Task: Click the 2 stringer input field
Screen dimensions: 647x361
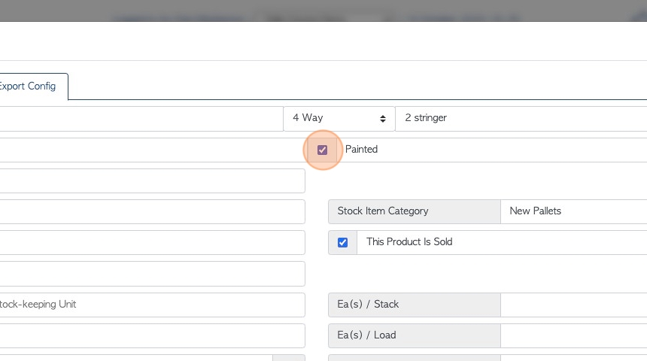Action: tap(521, 118)
